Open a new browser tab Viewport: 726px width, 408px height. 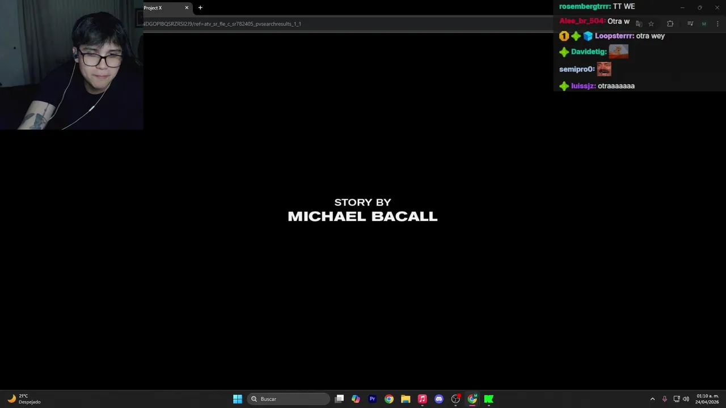(x=200, y=8)
